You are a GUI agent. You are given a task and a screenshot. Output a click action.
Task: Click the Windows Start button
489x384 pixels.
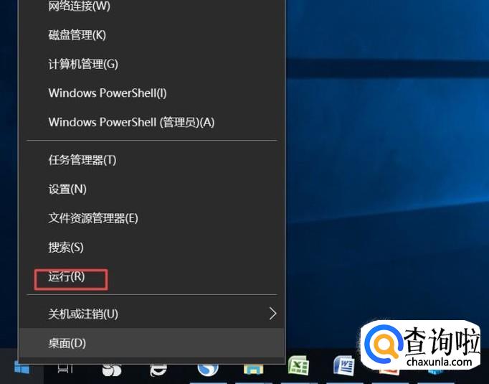tap(22, 368)
